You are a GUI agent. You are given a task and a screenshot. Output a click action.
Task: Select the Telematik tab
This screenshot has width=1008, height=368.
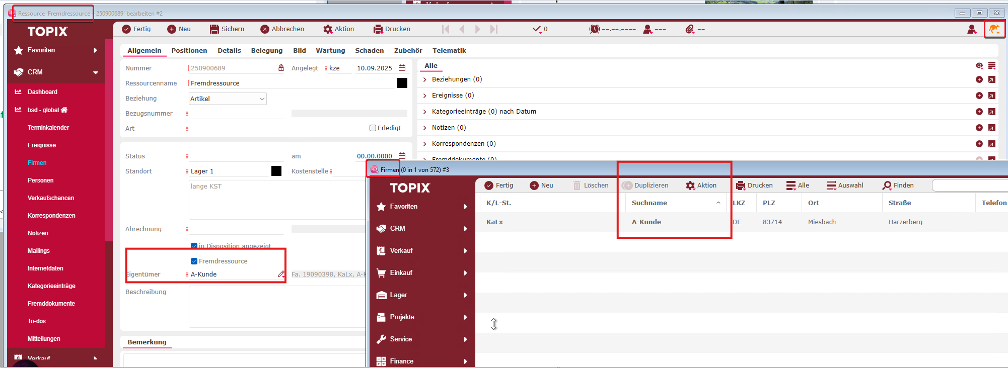pos(449,50)
